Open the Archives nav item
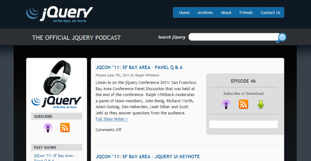Image resolution: width=311 pixels, height=161 pixels. [205, 12]
